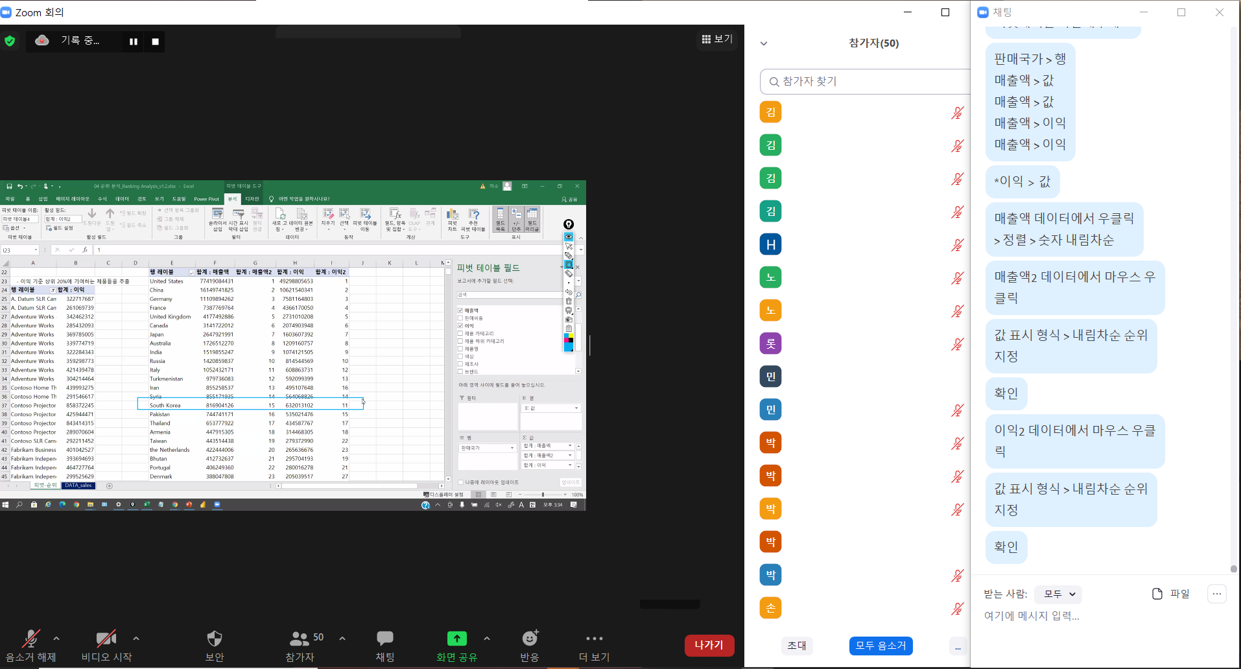Click the 모두 음소거 mute all button
Image resolution: width=1241 pixels, height=669 pixels.
point(881,646)
